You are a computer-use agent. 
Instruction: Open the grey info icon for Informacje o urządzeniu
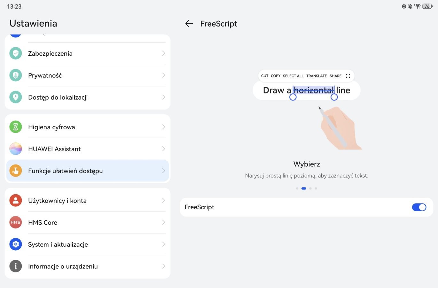pos(16,266)
